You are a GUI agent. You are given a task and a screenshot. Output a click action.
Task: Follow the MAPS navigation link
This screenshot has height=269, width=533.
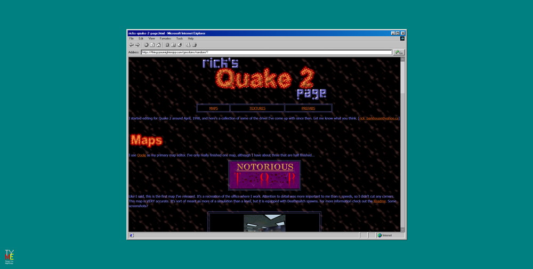point(214,108)
